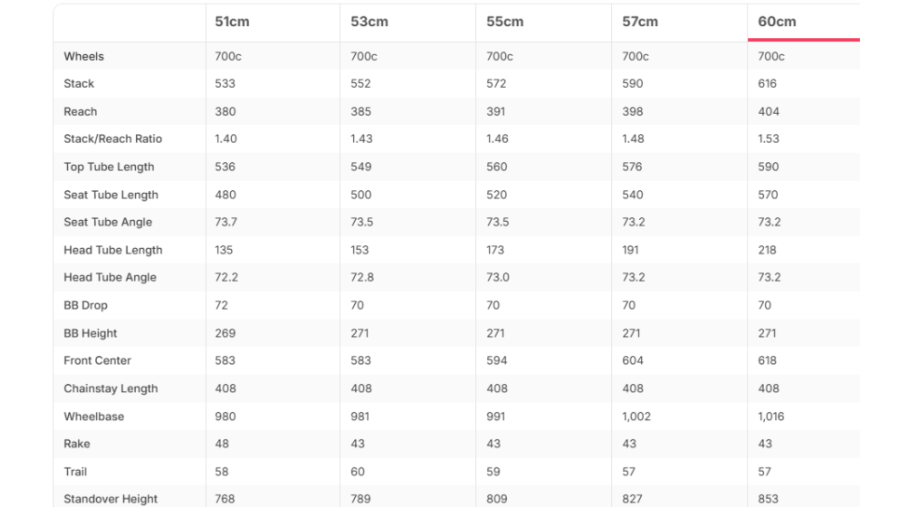Click the Wheels row label
The image size is (900, 507).
[84, 56]
